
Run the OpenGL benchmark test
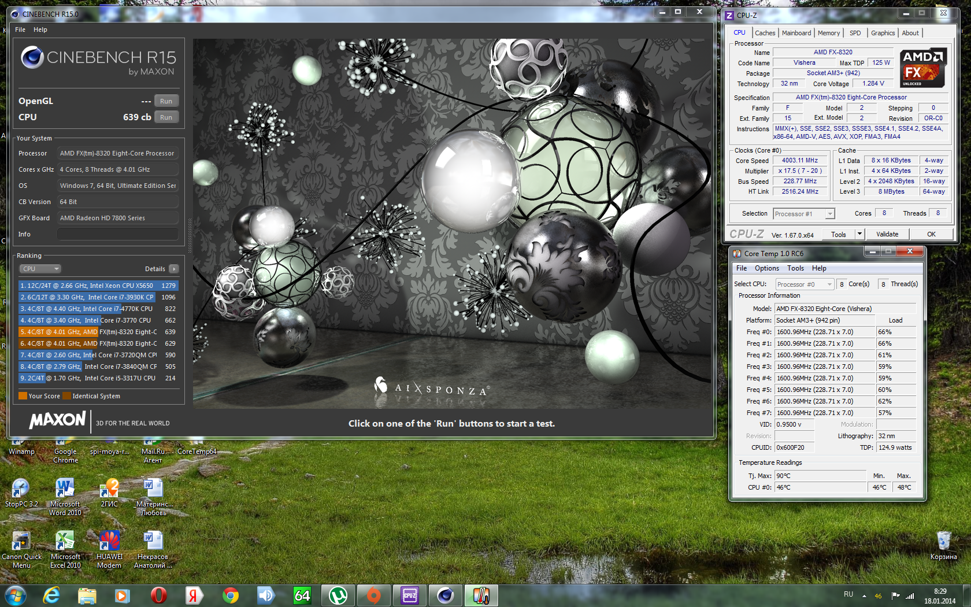(x=166, y=101)
